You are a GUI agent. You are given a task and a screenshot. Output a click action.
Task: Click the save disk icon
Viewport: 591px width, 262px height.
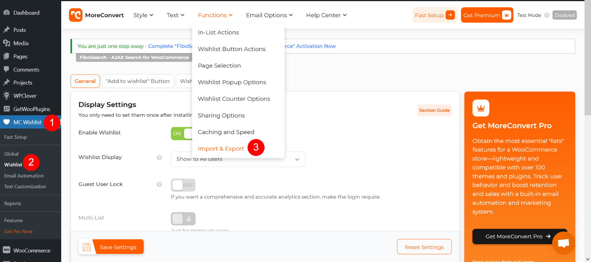pyautogui.click(x=87, y=247)
